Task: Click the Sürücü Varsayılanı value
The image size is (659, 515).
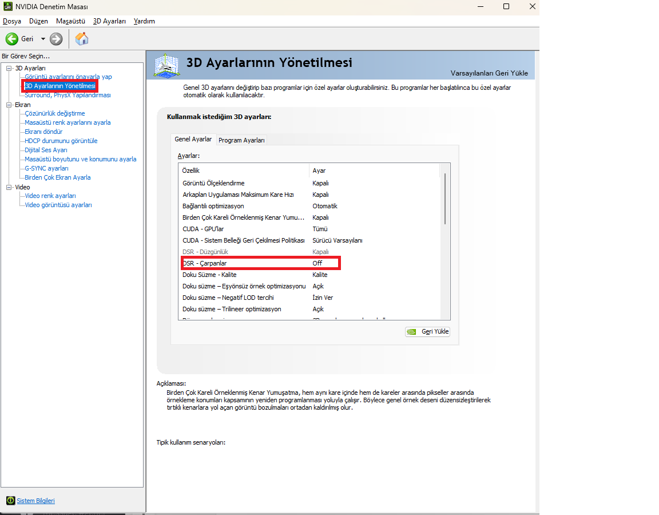Action: click(x=337, y=240)
